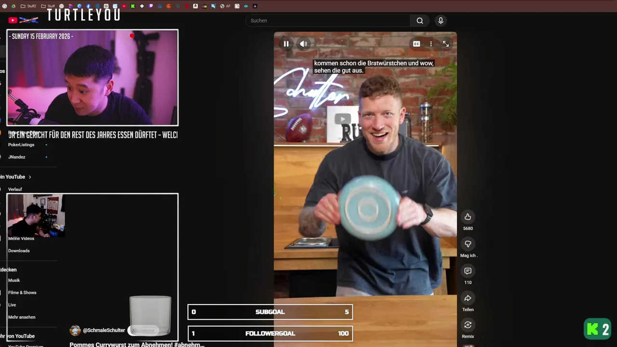Open the three-dot more options menu on video
Viewport: 617px width, 347px height.
pyautogui.click(x=431, y=44)
